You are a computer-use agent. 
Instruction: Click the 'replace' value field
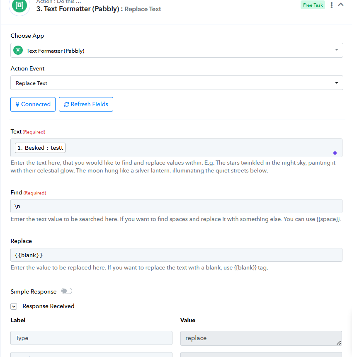pyautogui.click(x=261, y=338)
